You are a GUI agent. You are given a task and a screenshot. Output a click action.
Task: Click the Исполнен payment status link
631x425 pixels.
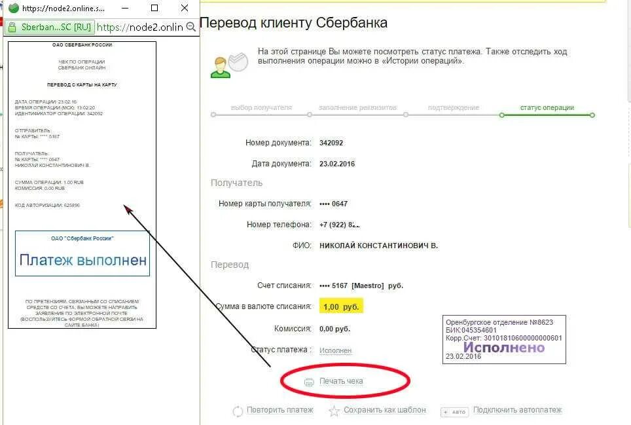click(335, 350)
